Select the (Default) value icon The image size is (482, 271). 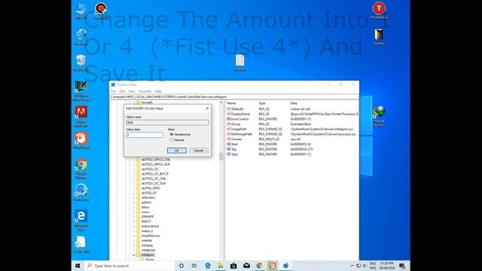pos(229,109)
